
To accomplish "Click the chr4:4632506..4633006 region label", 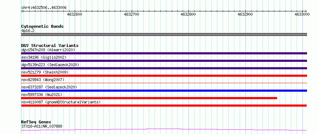I will click(44, 8).
